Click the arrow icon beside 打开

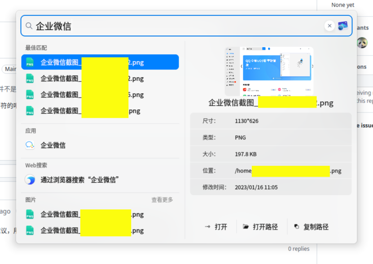207,227
